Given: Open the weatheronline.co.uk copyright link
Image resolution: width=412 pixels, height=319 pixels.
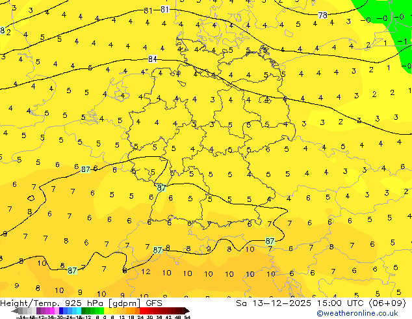Looking at the screenshot, I should coord(357,313).
